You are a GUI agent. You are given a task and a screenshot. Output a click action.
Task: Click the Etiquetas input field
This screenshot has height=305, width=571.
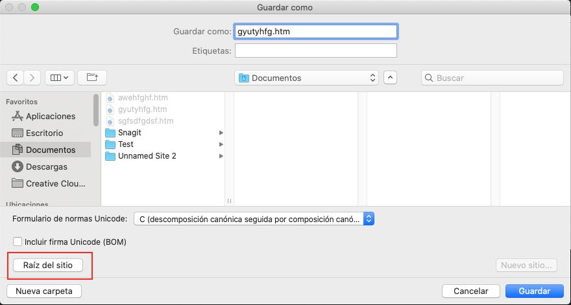(x=315, y=51)
